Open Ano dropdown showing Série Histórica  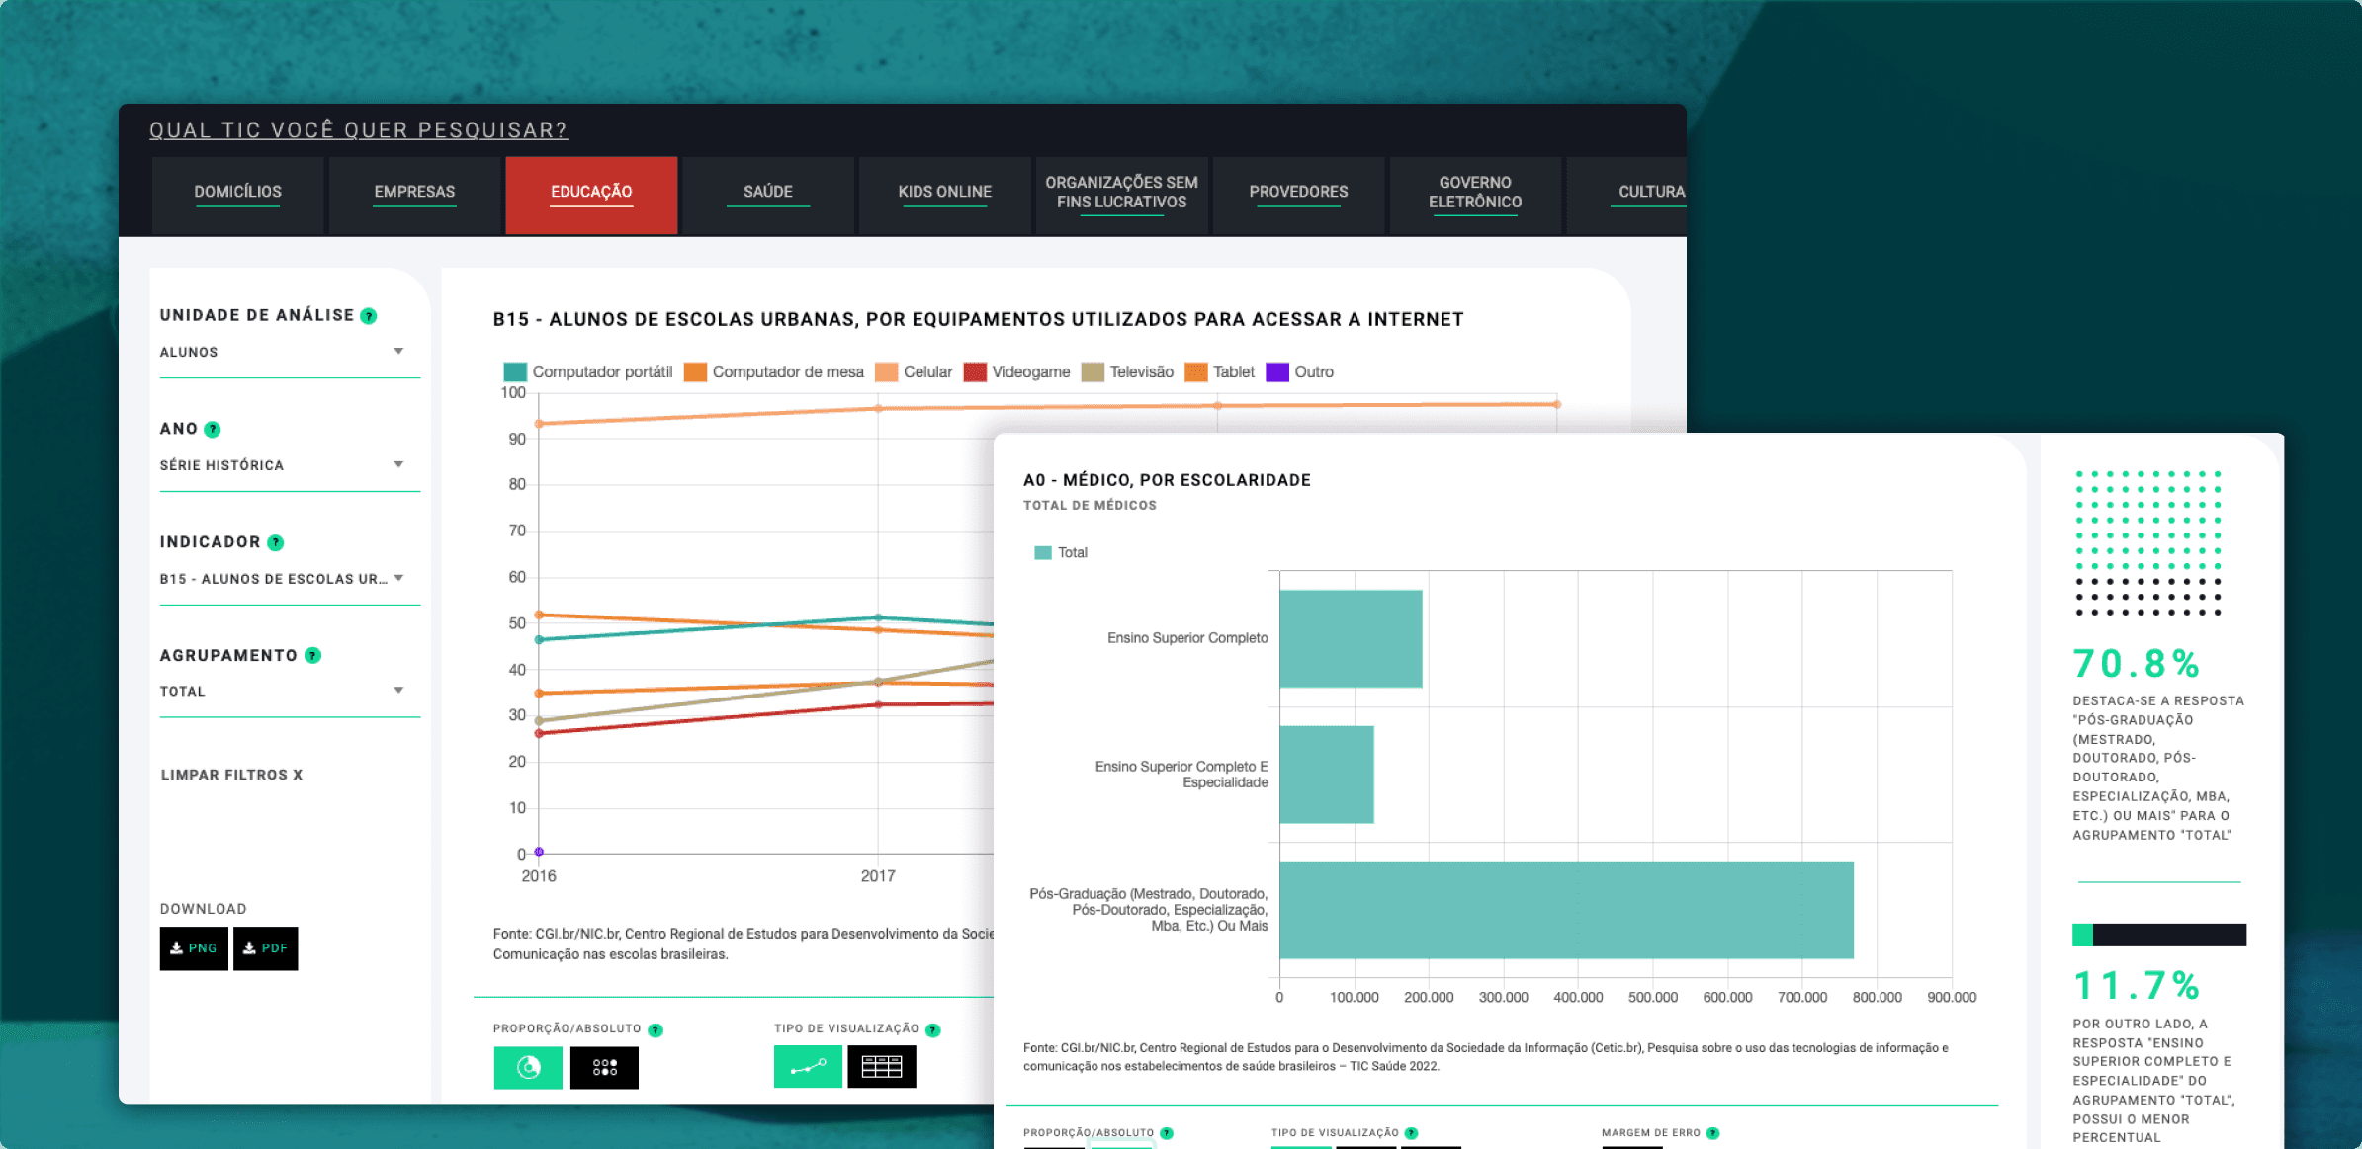(290, 465)
